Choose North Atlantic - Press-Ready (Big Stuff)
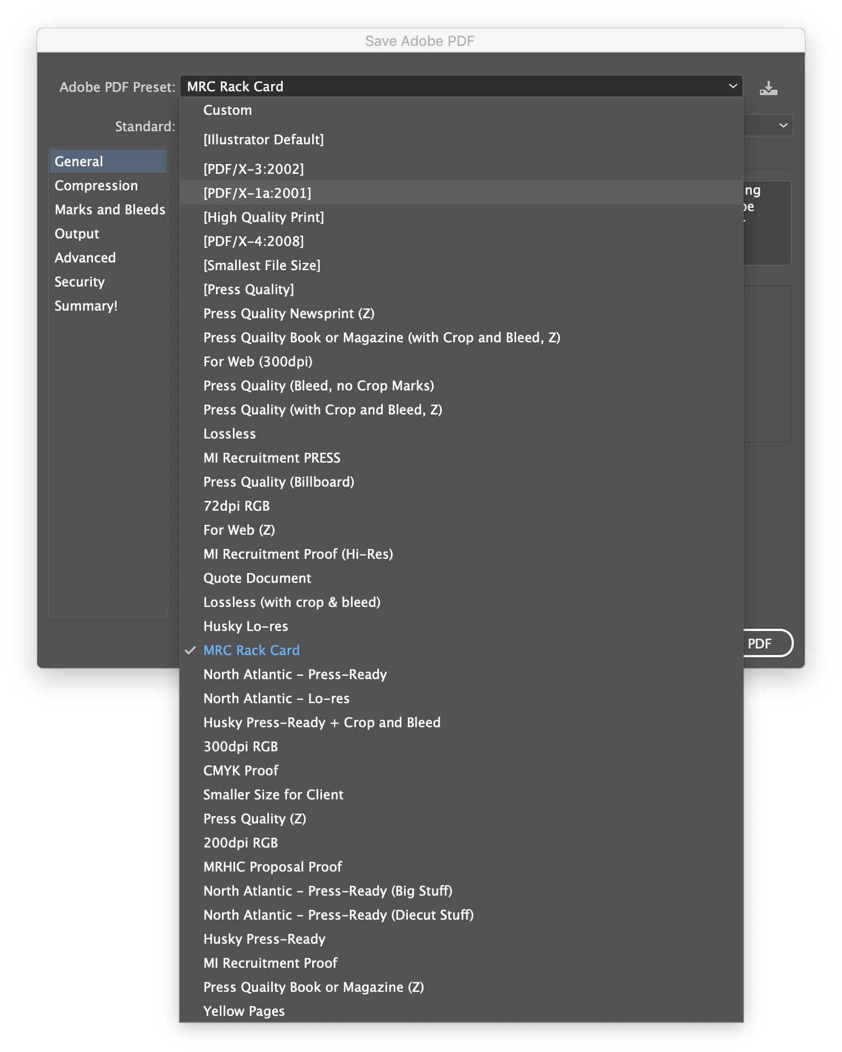The width and height of the screenshot is (842, 1052). click(461, 891)
